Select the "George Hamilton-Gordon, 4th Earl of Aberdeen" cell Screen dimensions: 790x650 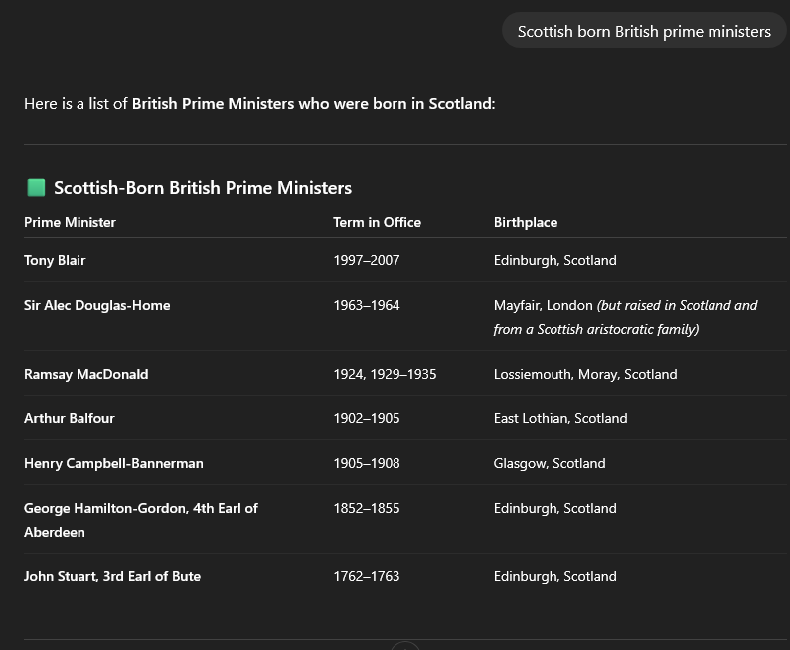click(141, 520)
